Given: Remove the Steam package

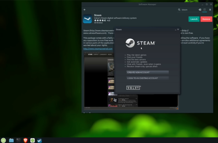Looking at the screenshot, I should click(206, 19).
